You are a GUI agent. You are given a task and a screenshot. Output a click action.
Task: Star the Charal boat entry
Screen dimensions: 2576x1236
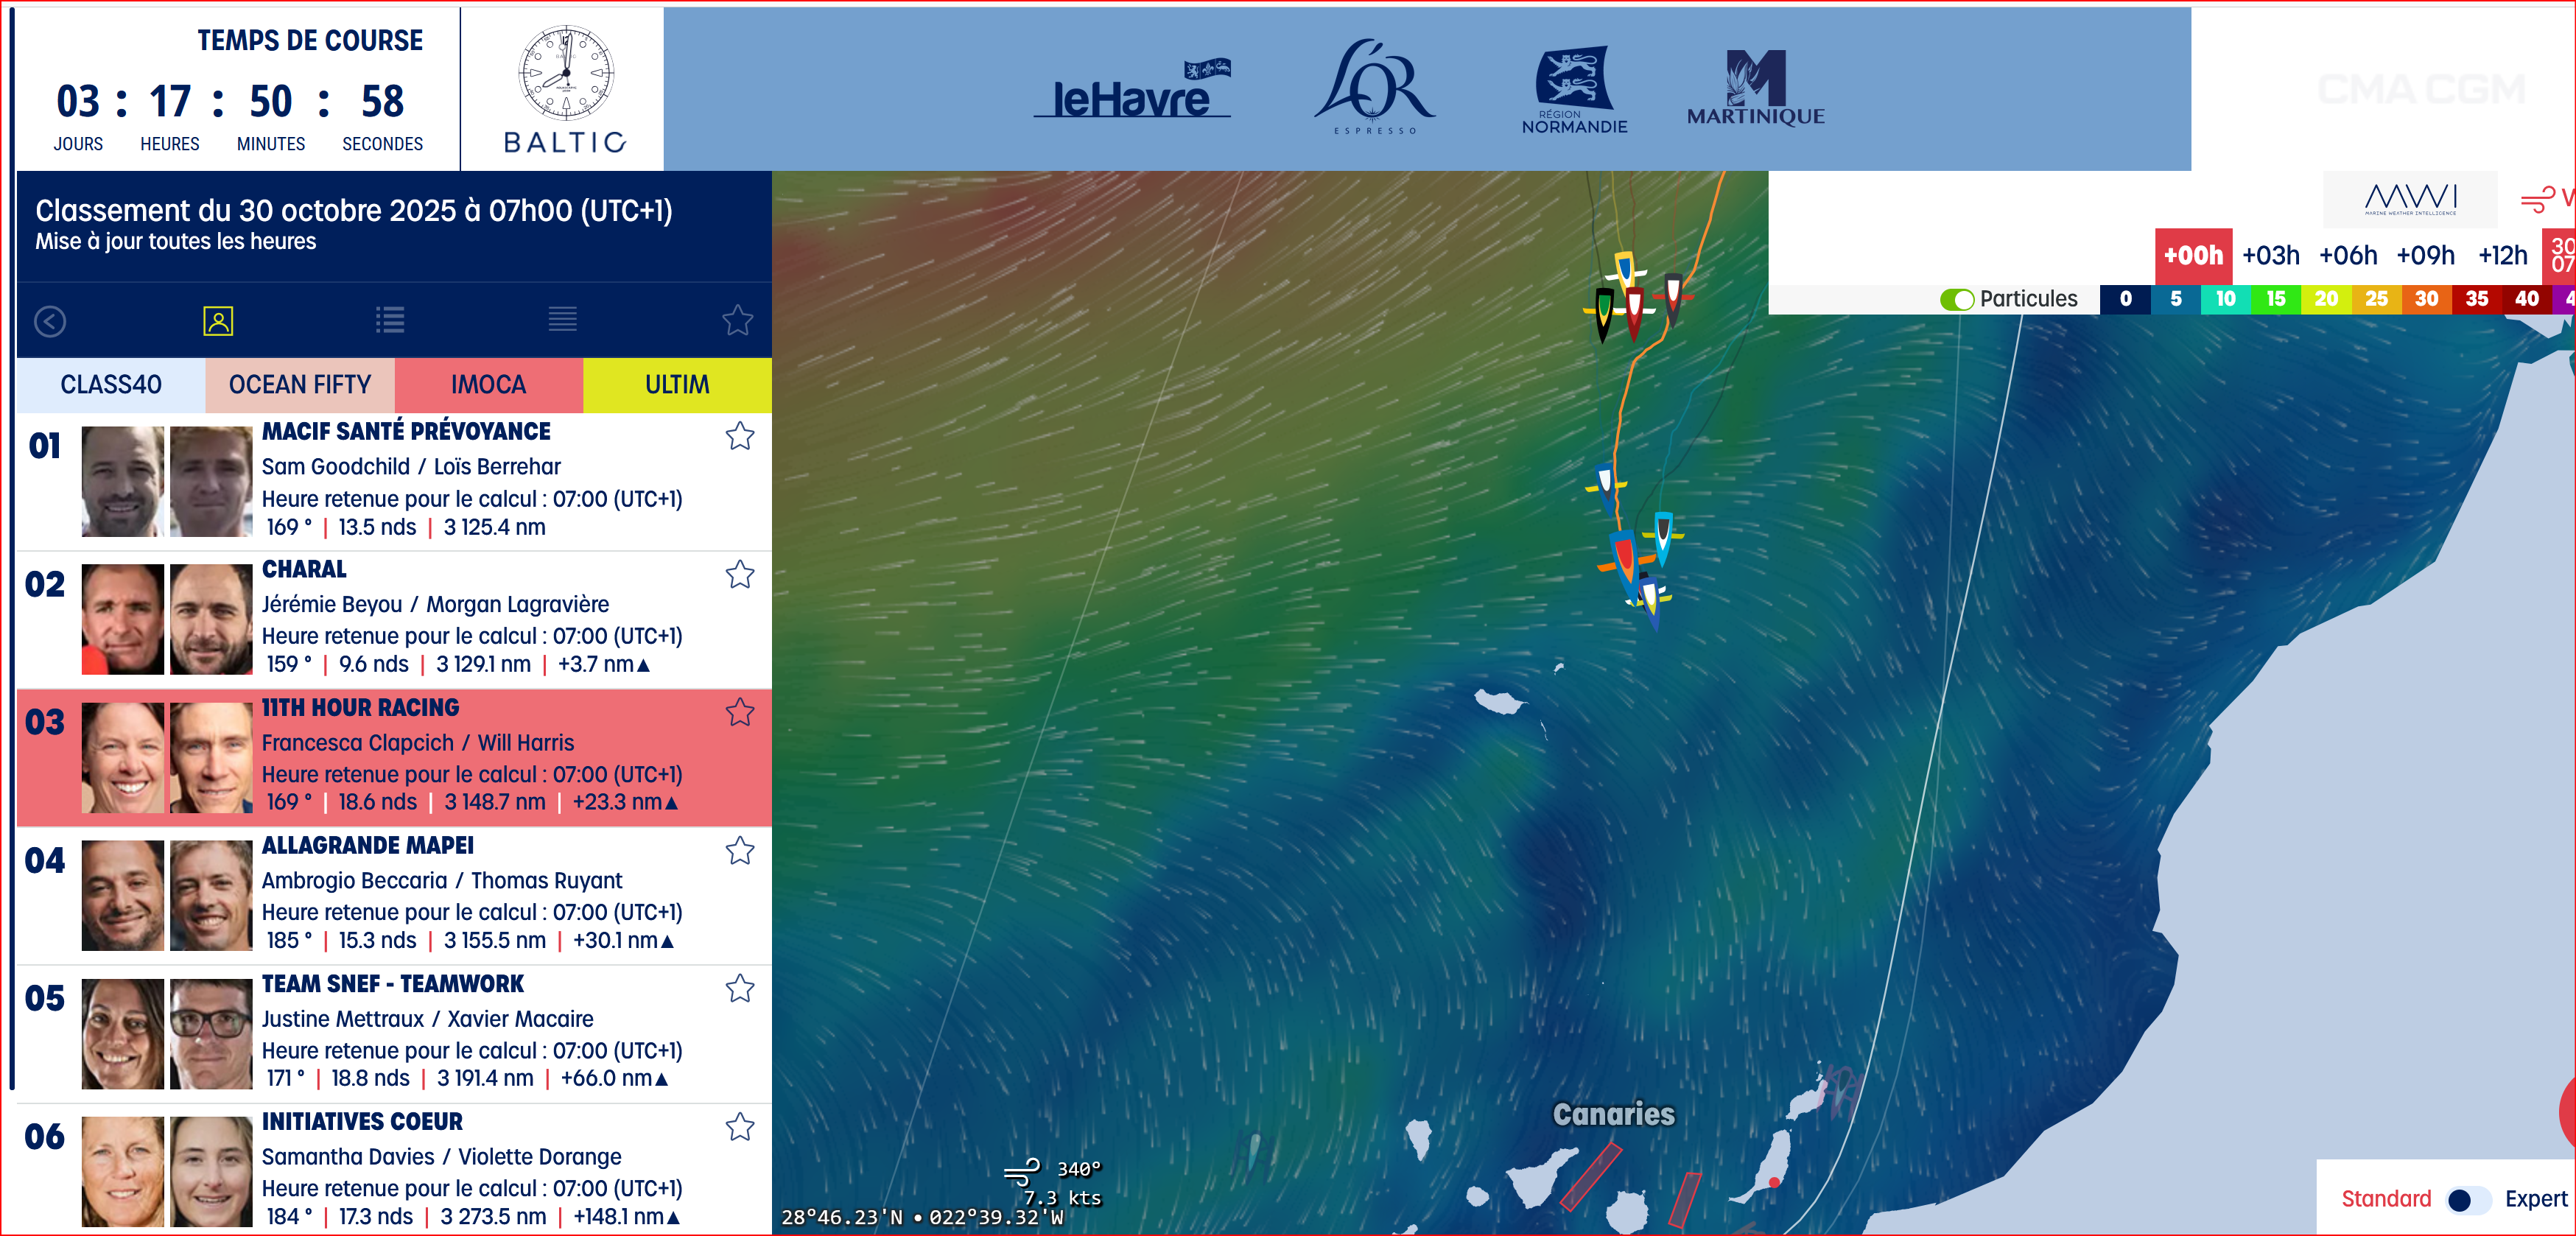[739, 574]
